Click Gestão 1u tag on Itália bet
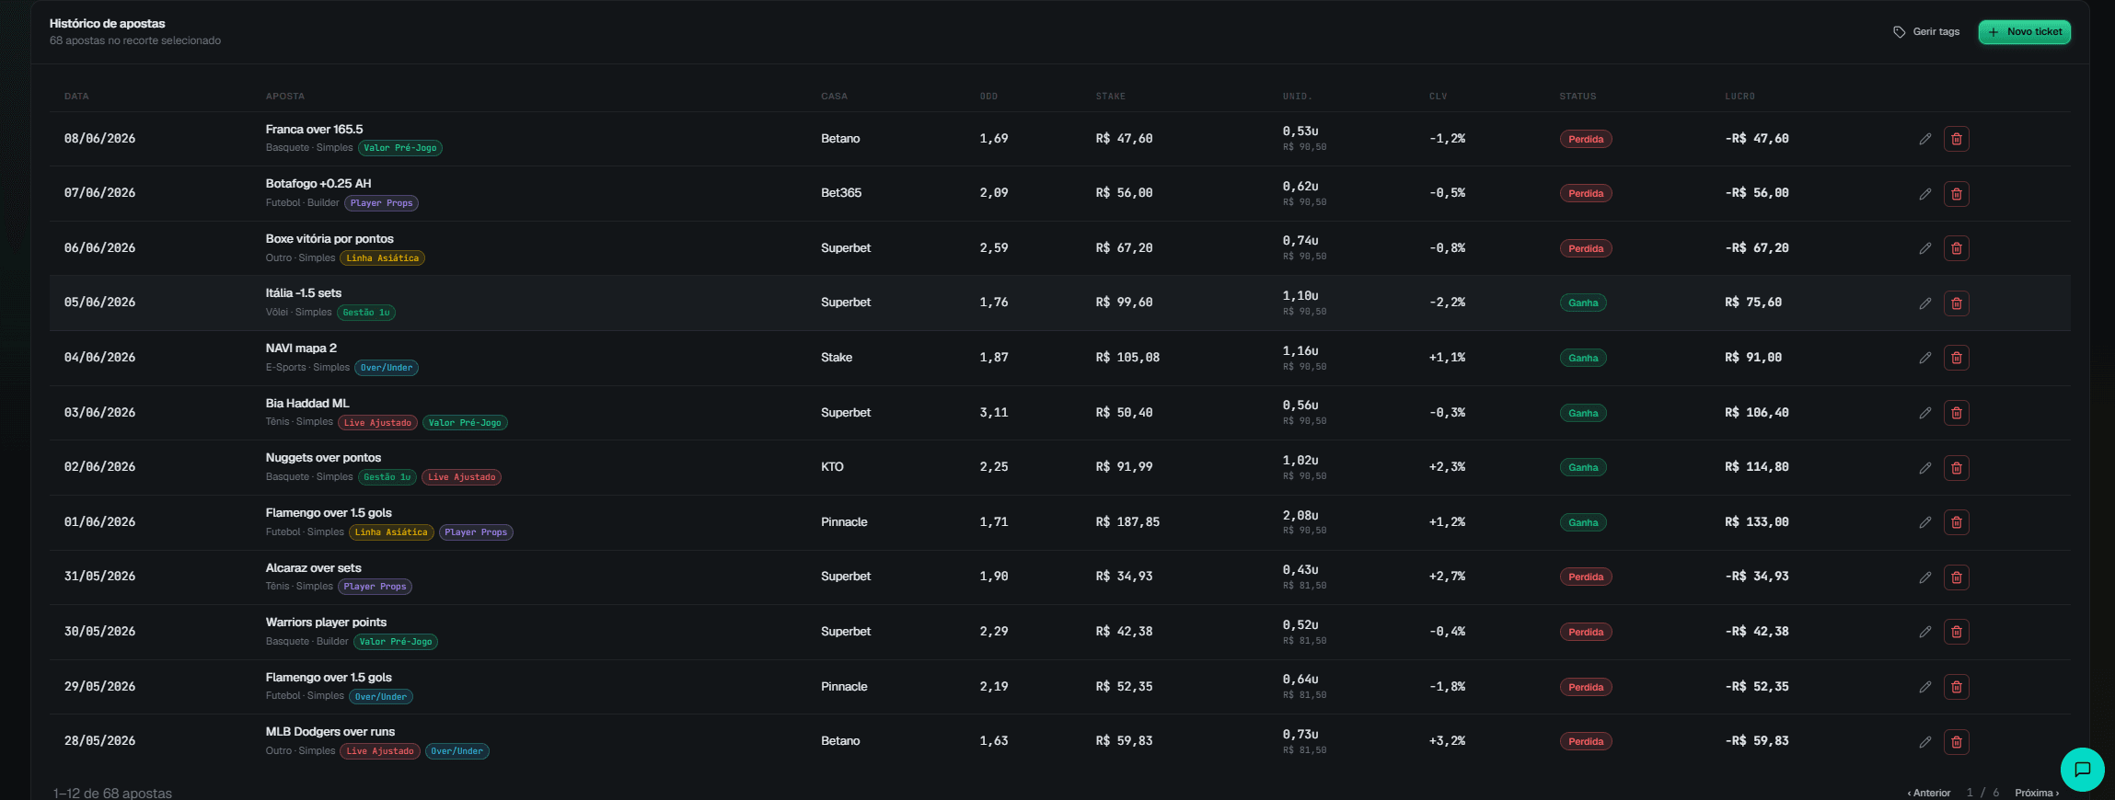Viewport: 2115px width, 800px height. [365, 313]
